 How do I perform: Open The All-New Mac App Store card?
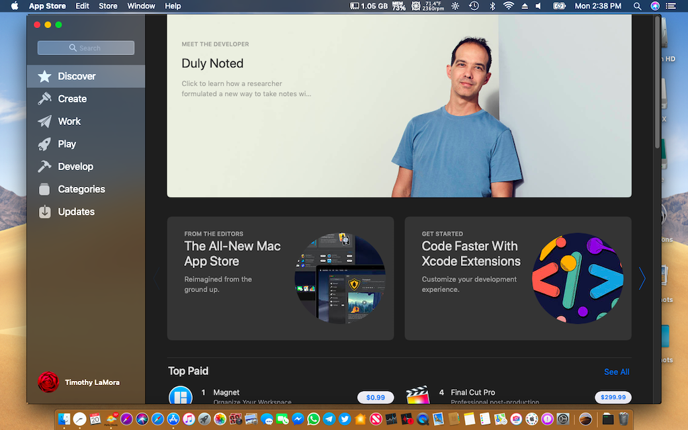(x=280, y=278)
